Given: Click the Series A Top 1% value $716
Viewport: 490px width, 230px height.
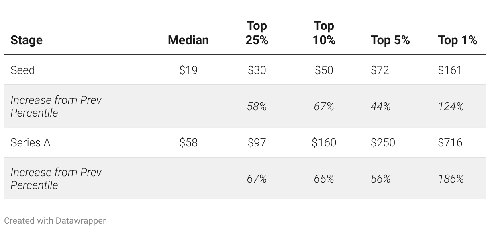Looking at the screenshot, I should (x=450, y=143).
